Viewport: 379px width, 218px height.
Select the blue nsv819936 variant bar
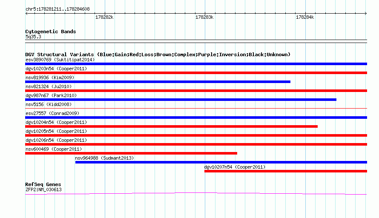coord(158,82)
